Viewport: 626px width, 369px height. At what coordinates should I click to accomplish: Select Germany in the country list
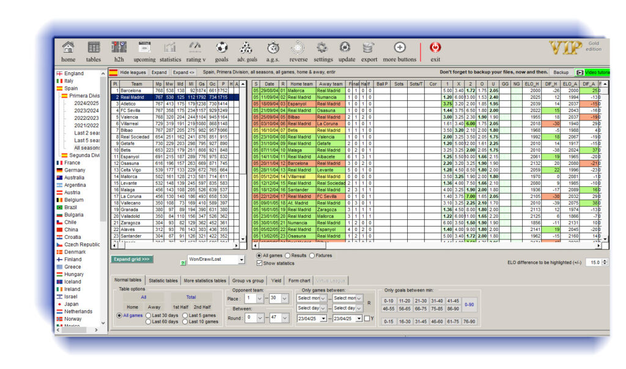click(75, 170)
